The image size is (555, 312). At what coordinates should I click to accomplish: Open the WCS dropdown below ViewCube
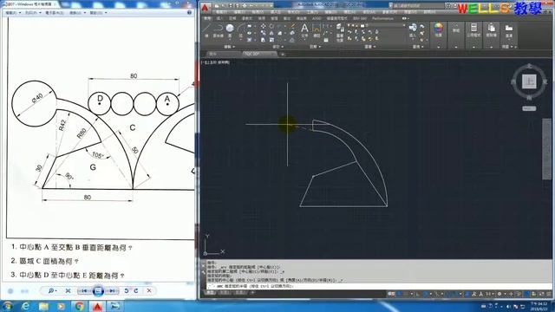point(529,108)
